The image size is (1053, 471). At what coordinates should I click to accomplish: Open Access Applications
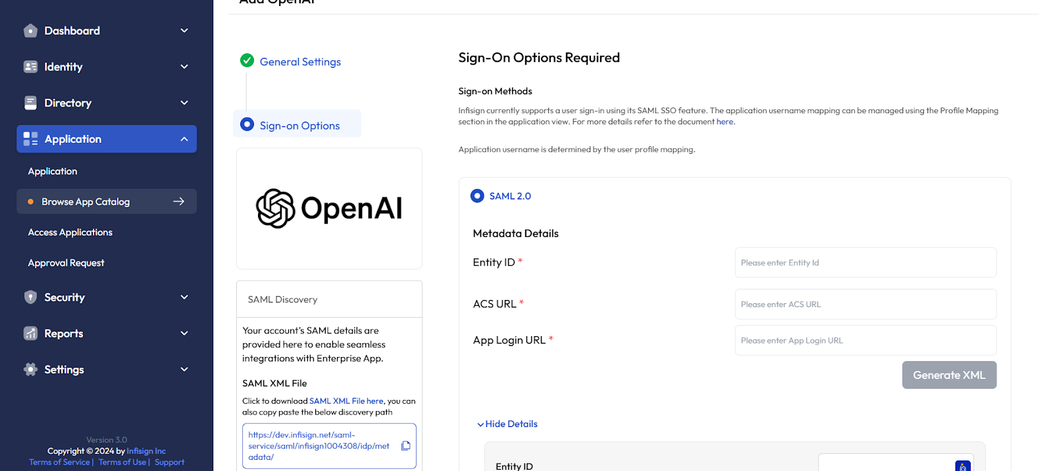point(70,232)
